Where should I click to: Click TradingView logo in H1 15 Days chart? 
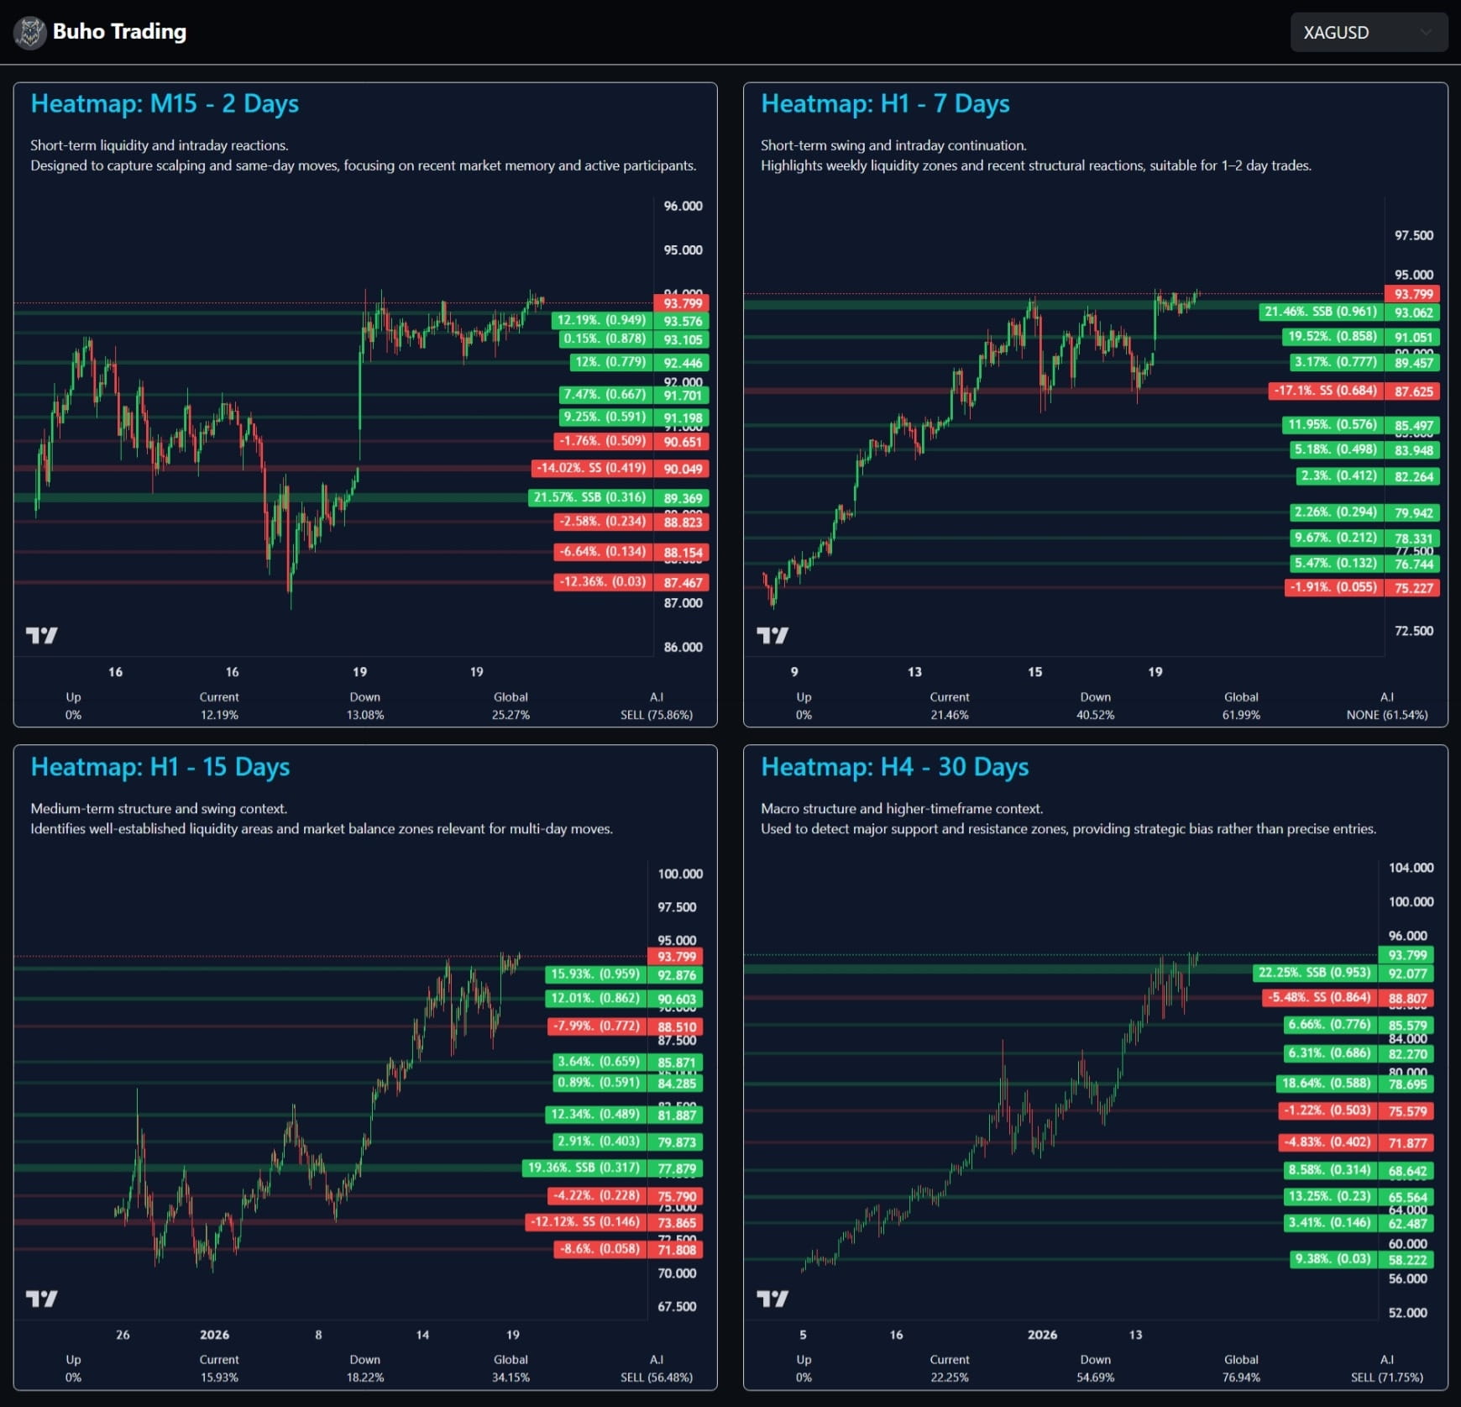41,1299
